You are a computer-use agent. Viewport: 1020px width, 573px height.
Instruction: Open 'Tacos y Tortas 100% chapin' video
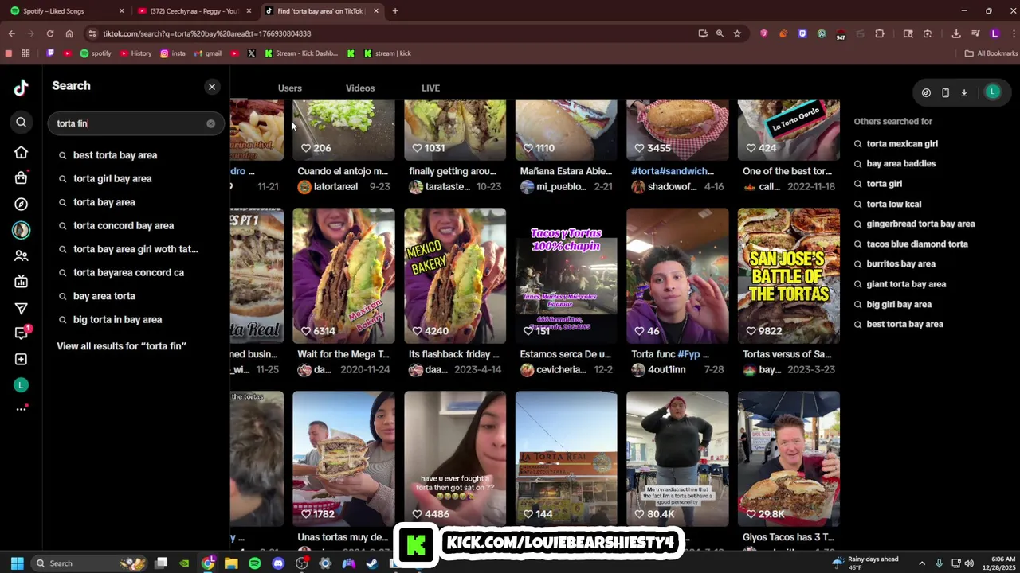566,275
